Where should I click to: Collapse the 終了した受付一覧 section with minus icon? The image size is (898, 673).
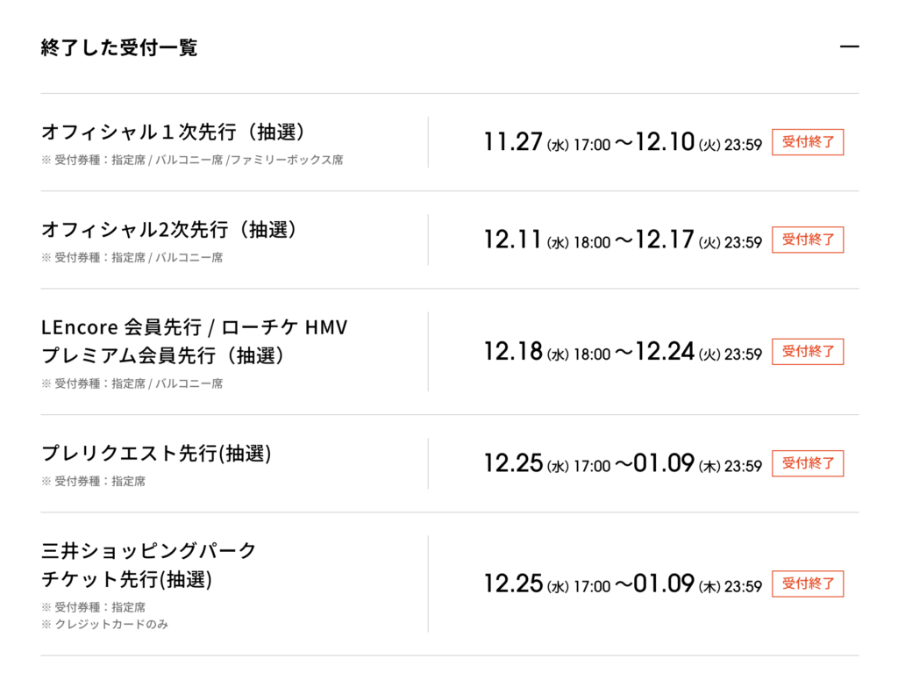click(x=849, y=47)
